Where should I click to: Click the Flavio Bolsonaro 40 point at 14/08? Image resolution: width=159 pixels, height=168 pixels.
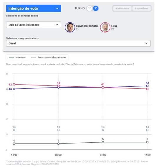14,89
